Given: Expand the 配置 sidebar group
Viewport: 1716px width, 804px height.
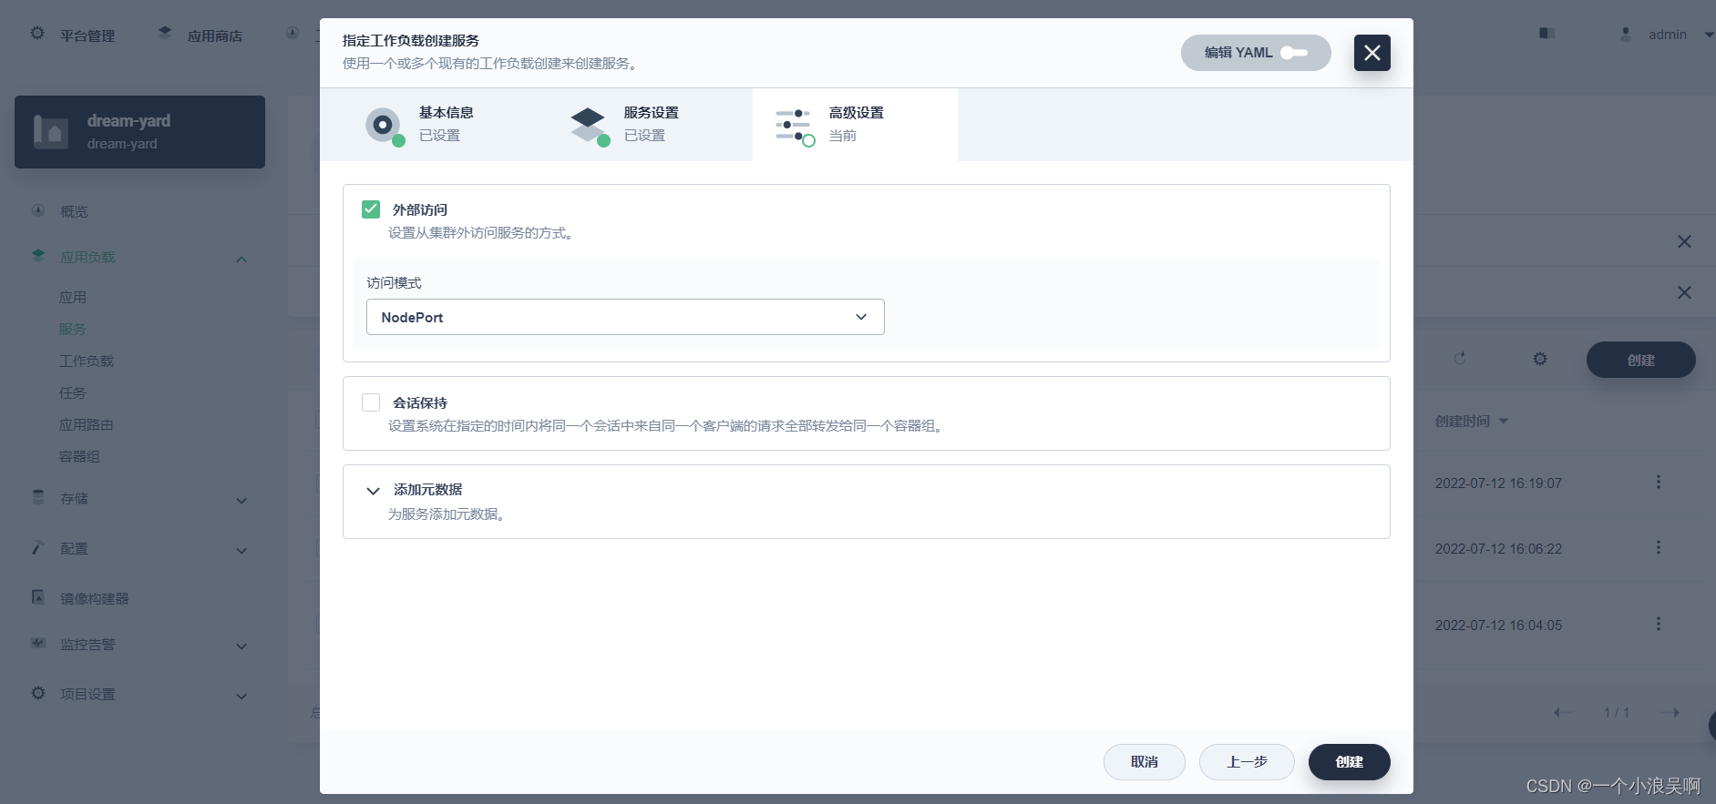Looking at the screenshot, I should pyautogui.click(x=241, y=550).
